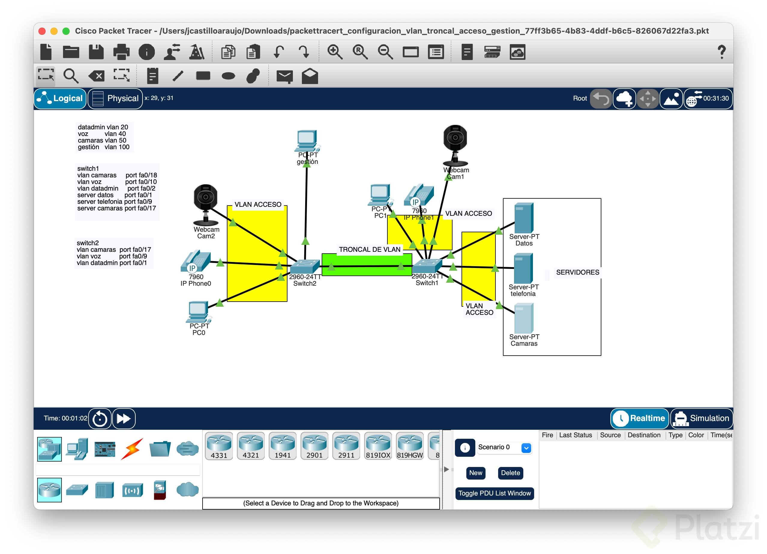Click the Print toolbar icon
This screenshot has height=554, width=767.
tap(121, 52)
